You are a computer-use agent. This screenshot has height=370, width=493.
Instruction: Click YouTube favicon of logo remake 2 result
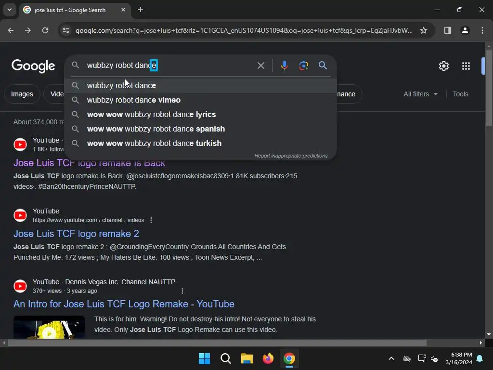[x=20, y=215]
